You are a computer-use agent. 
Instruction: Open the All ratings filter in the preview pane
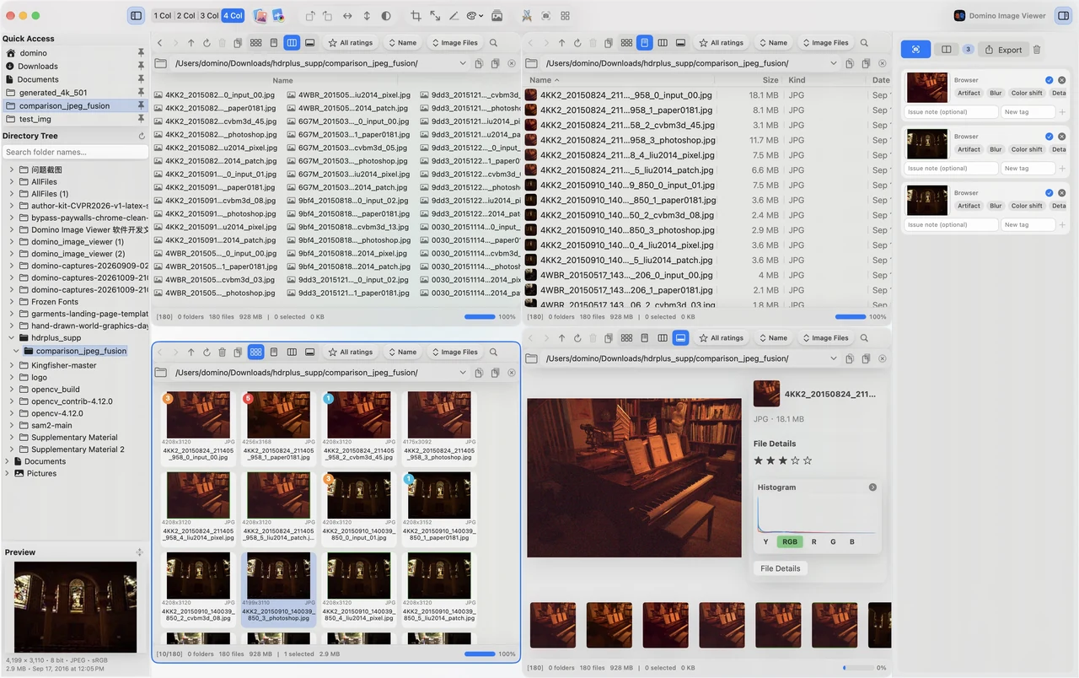click(722, 337)
